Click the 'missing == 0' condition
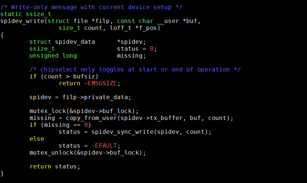 (x=66, y=125)
